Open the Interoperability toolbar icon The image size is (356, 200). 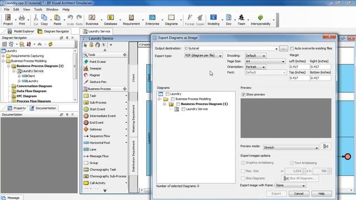pos(260,19)
